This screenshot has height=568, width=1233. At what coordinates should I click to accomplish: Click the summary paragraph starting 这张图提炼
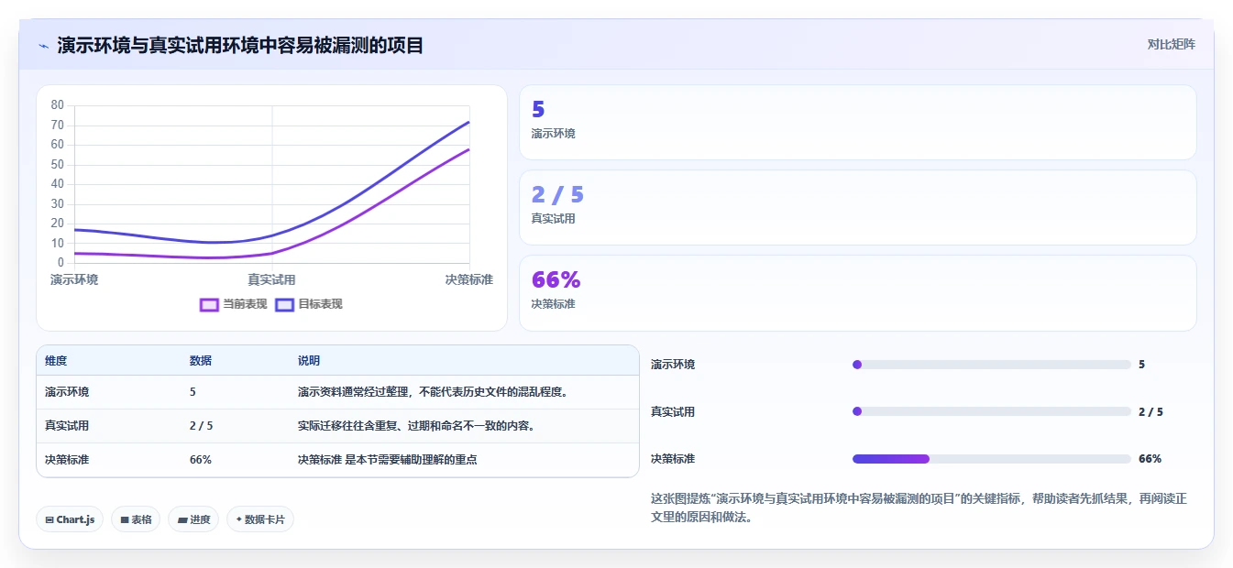(x=919, y=508)
